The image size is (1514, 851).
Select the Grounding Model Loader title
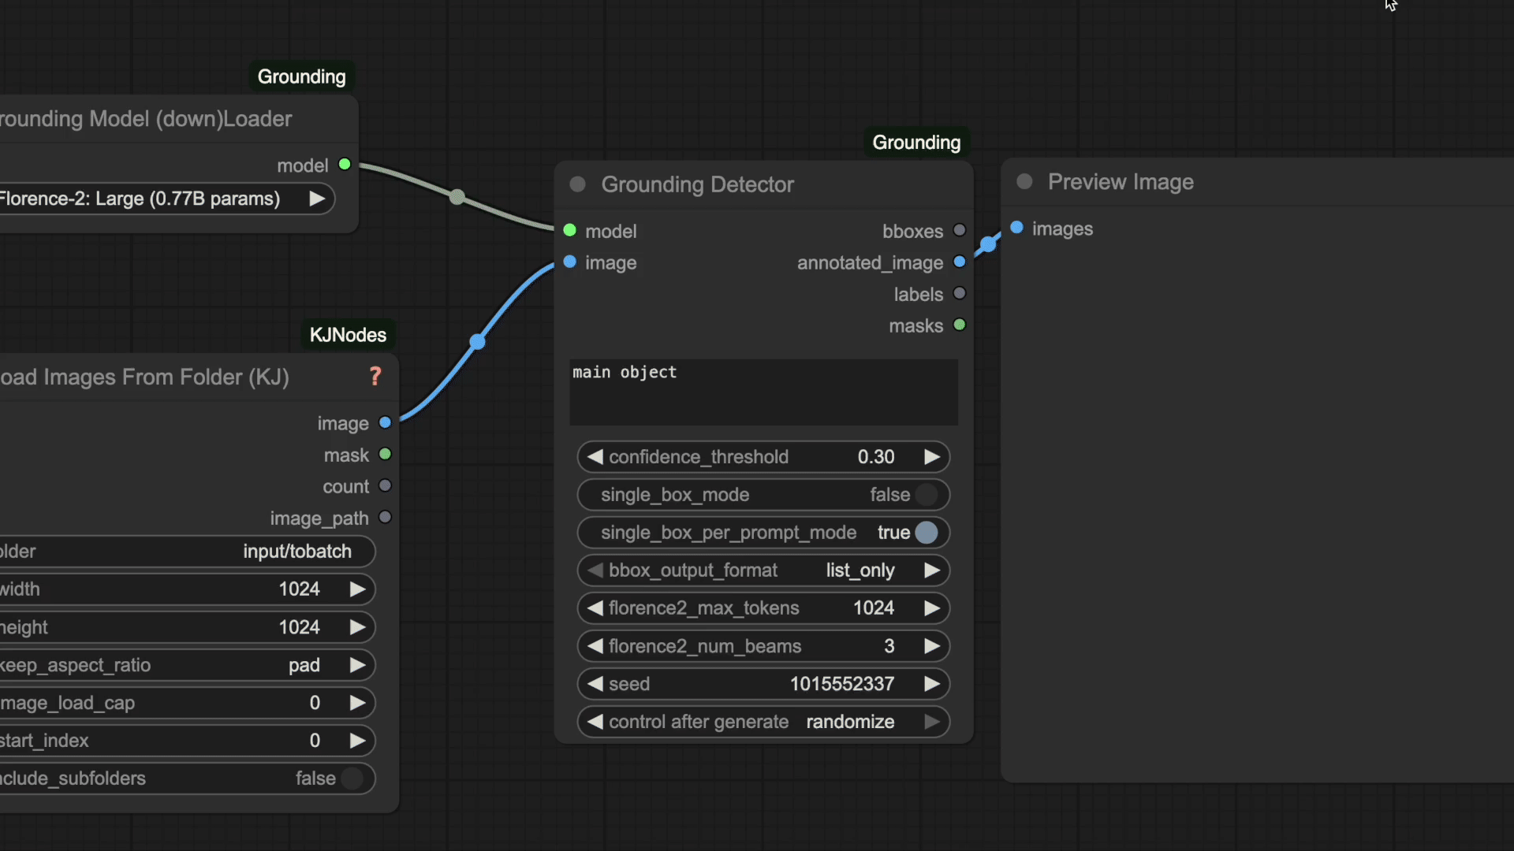coord(146,119)
